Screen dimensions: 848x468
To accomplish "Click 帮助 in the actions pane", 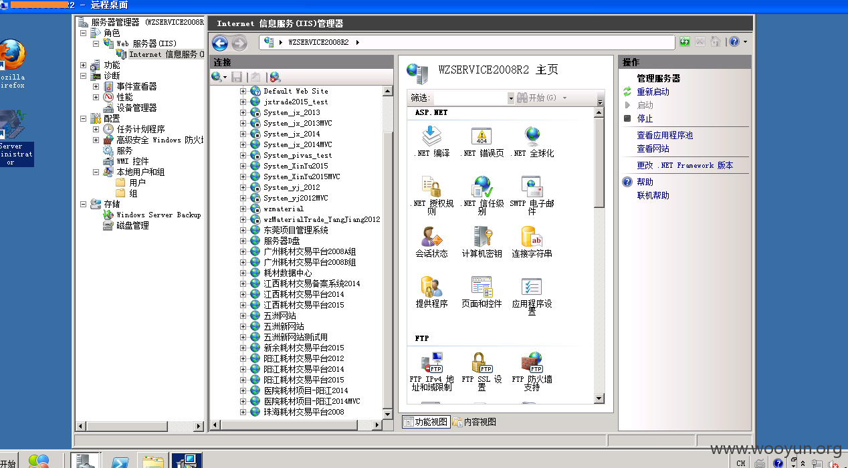I will [x=645, y=182].
